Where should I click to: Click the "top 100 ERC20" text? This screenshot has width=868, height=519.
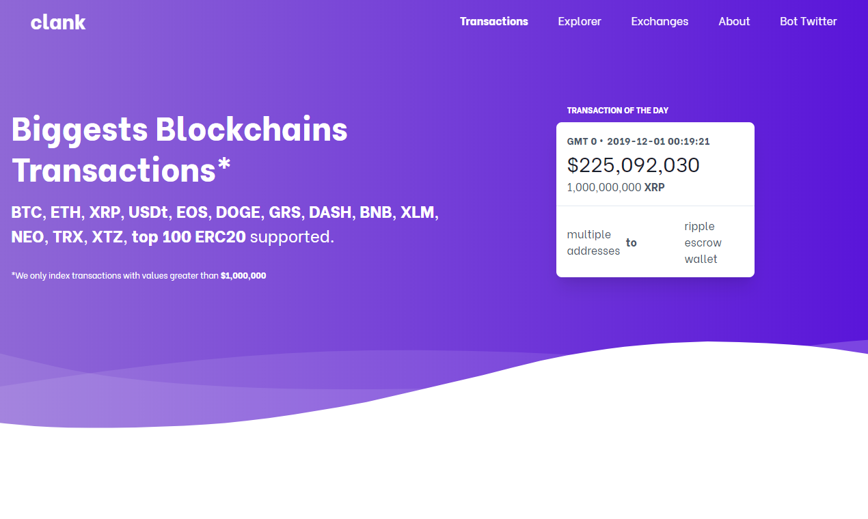coord(189,237)
